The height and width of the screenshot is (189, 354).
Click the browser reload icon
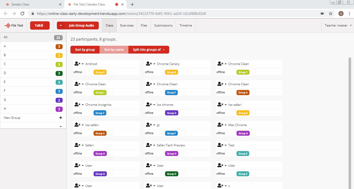tap(22, 14)
